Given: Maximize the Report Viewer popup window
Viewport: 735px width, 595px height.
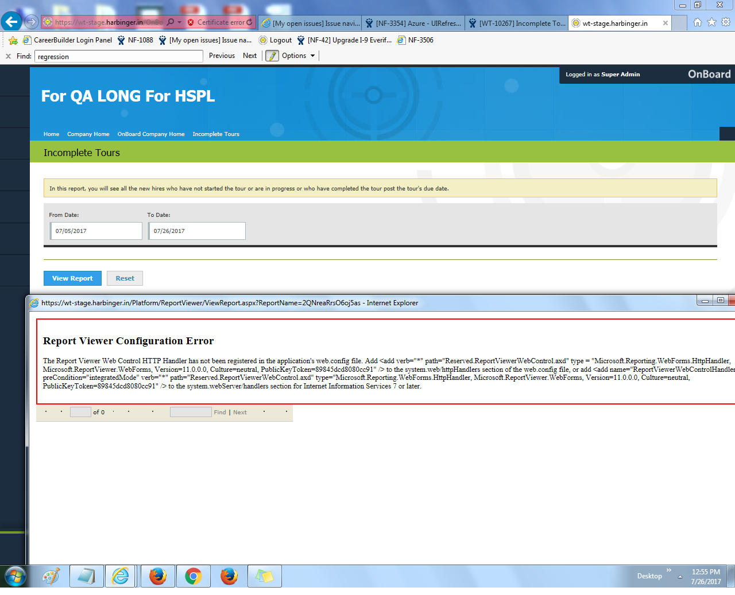Looking at the screenshot, I should coord(720,301).
